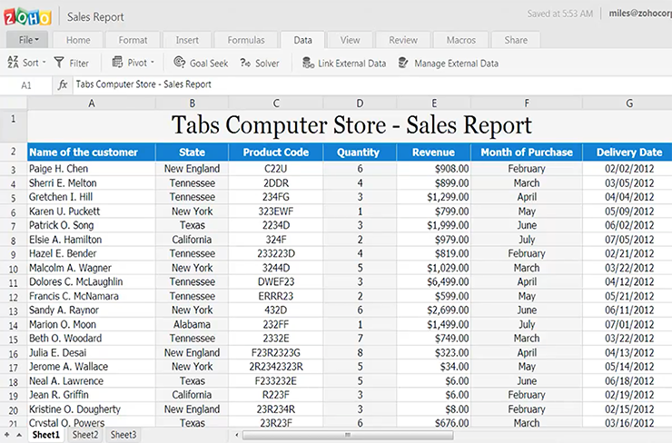Expand the File menu dropdown
The width and height of the screenshot is (672, 443).
tap(28, 40)
